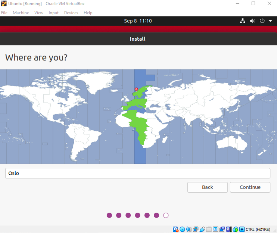
Task: Open the View menu
Action: pos(39,13)
